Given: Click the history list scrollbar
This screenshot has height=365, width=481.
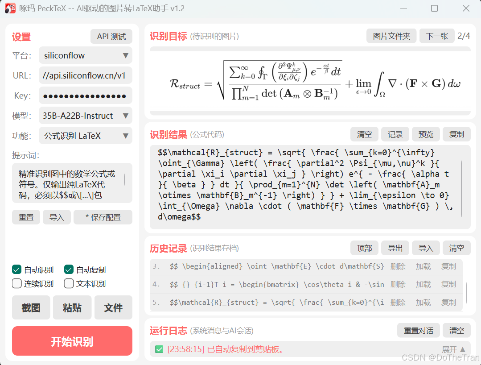Looking at the screenshot, I should (x=467, y=293).
